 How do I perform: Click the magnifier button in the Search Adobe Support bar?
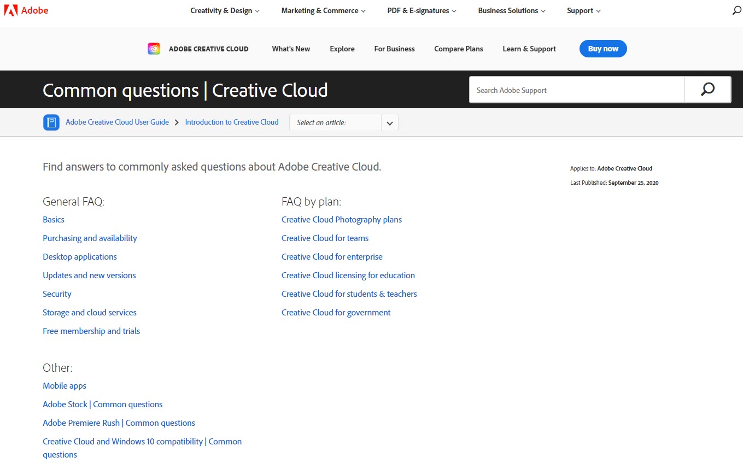point(707,89)
